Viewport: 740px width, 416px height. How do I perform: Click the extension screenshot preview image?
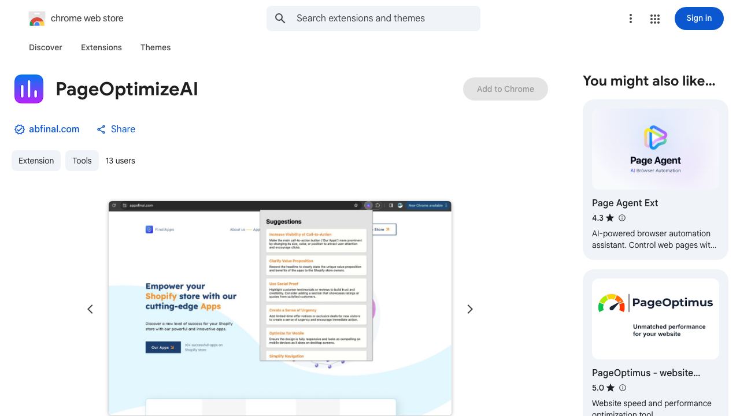coord(280,309)
